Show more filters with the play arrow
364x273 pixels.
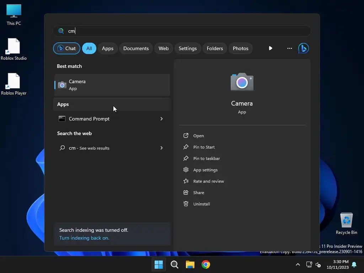pyautogui.click(x=271, y=48)
